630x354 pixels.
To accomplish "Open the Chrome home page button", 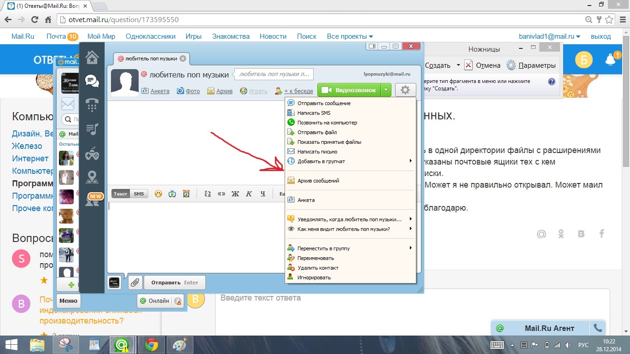I will (x=48, y=20).
